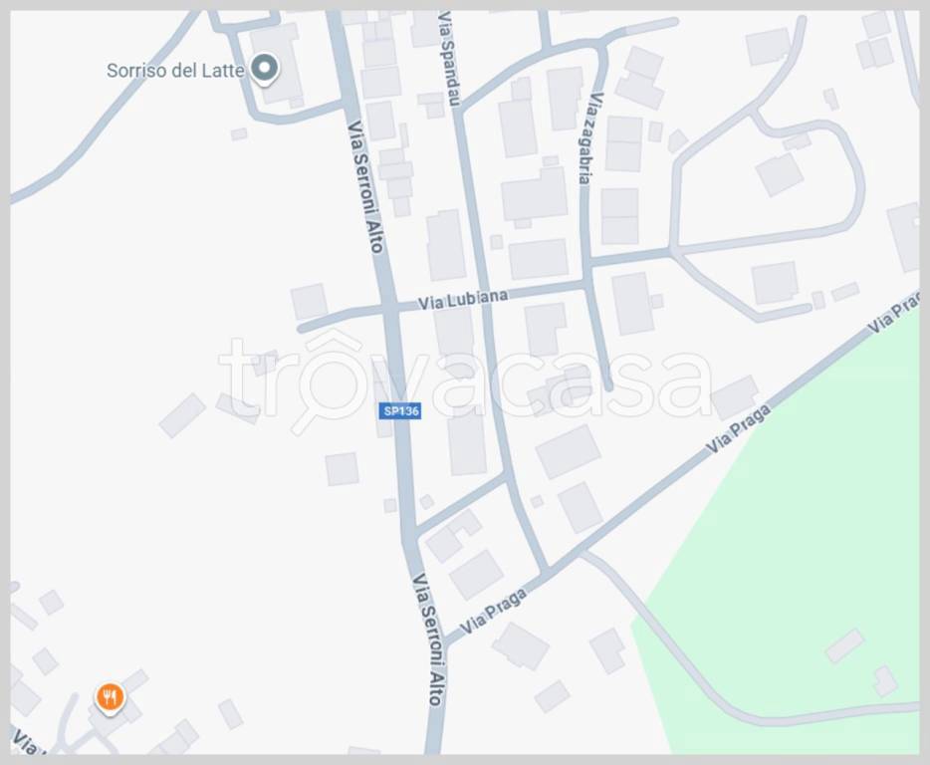Click the Via Praga label nearest Via Serroni Alto
Image resolution: width=930 pixels, height=765 pixels.
[x=494, y=611]
